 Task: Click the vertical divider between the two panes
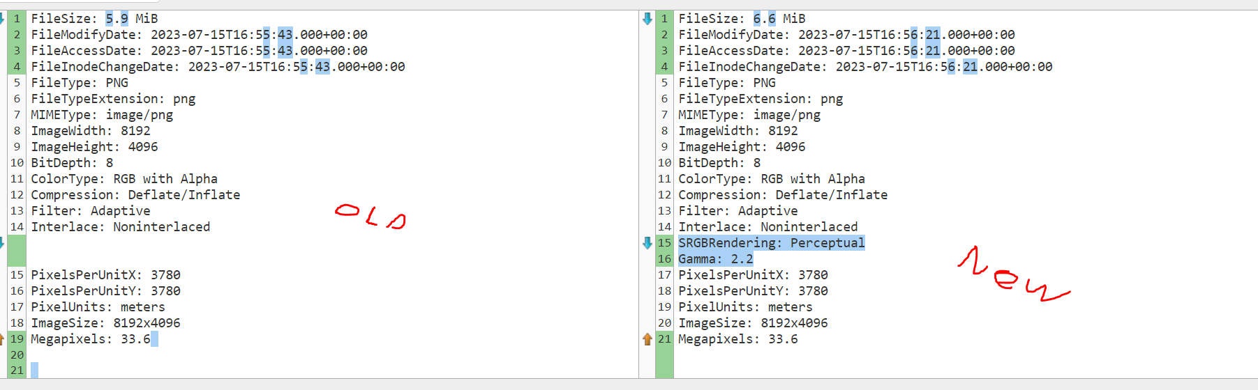[639, 195]
